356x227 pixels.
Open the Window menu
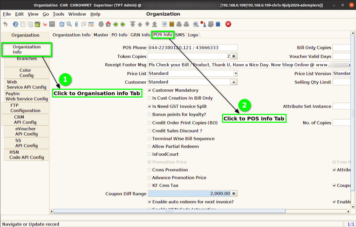pyautogui.click(x=77, y=14)
